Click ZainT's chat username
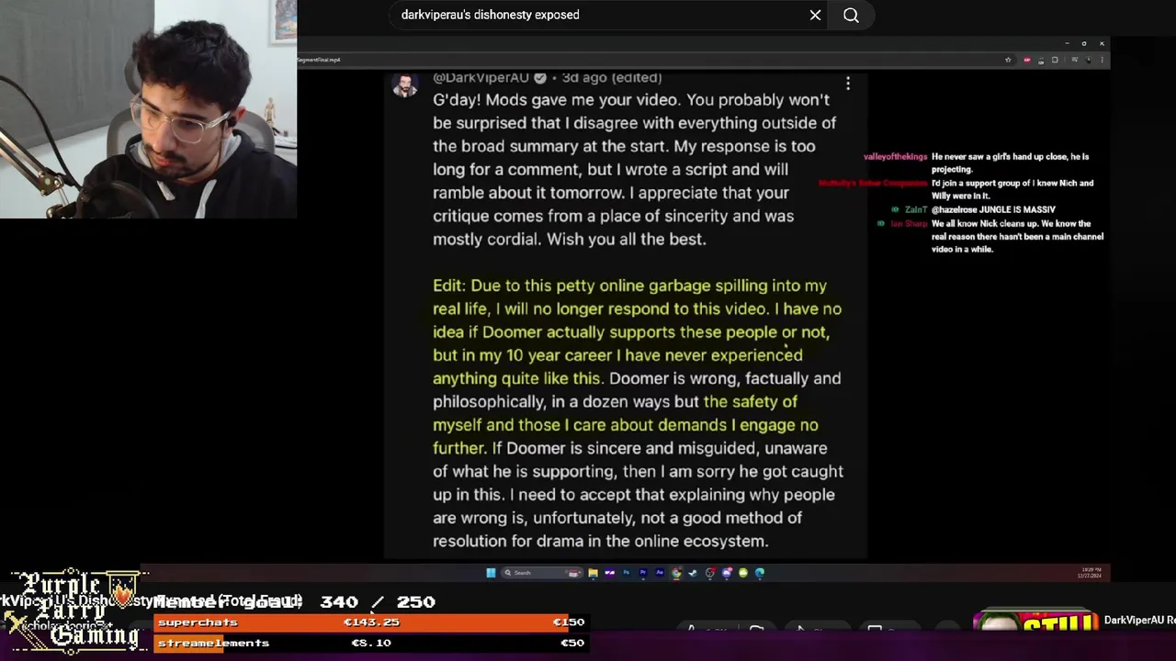 click(x=916, y=210)
